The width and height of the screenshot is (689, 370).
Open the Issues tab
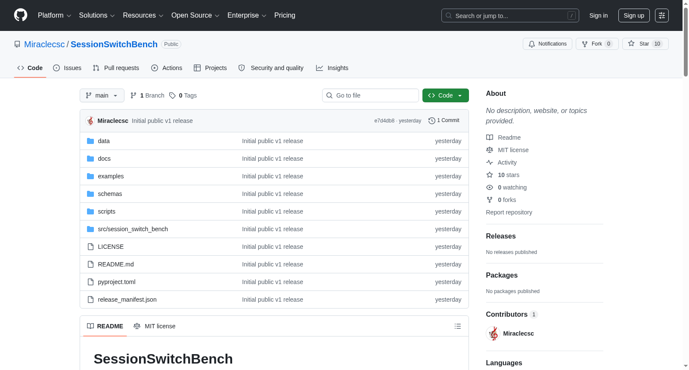(x=67, y=68)
